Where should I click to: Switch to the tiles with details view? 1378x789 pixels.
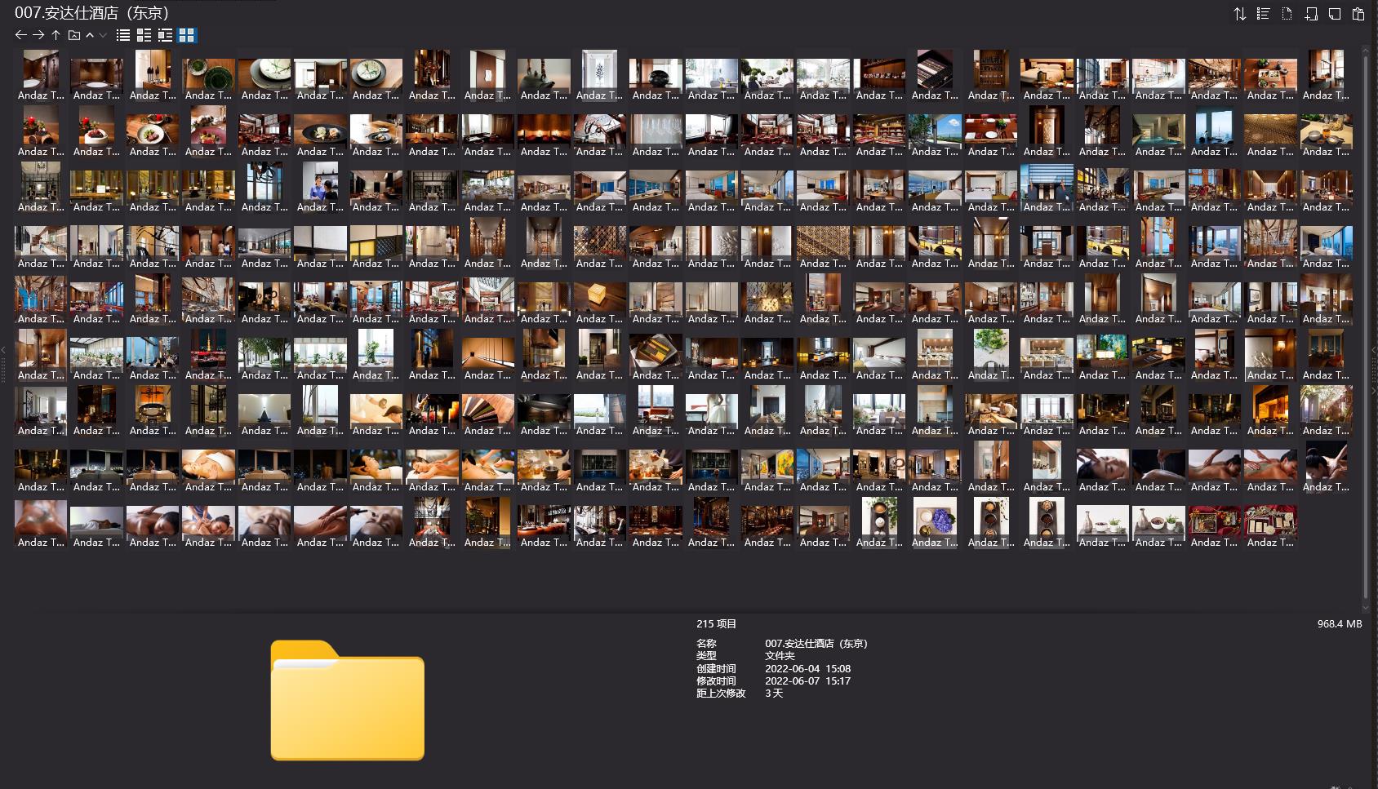click(x=144, y=35)
